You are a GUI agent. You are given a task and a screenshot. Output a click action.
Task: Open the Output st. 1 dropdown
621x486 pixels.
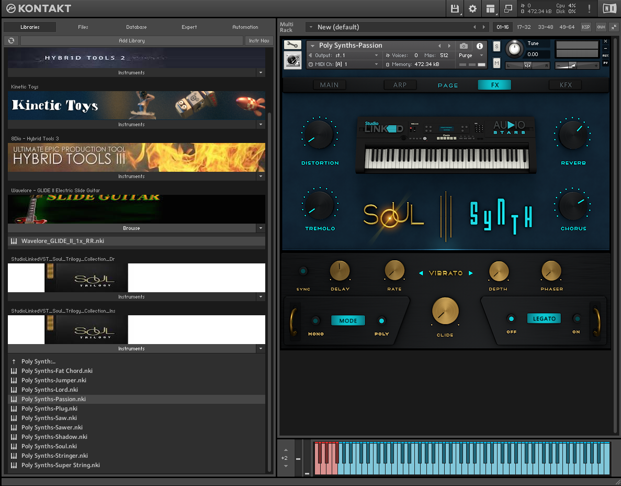pos(344,55)
